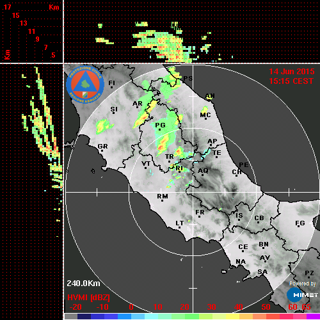Screen dimensions: 320x320
Task: Click the Powered by link text
Action: 302,284
